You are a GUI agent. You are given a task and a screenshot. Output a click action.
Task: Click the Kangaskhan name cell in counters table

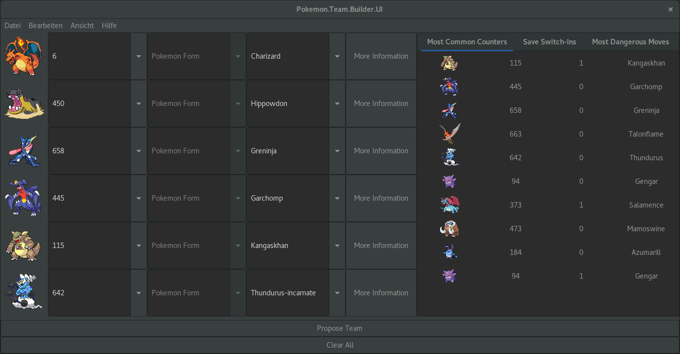[646, 63]
